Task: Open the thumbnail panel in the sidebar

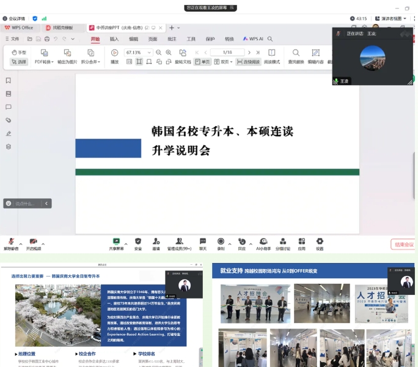Action: 9,94
